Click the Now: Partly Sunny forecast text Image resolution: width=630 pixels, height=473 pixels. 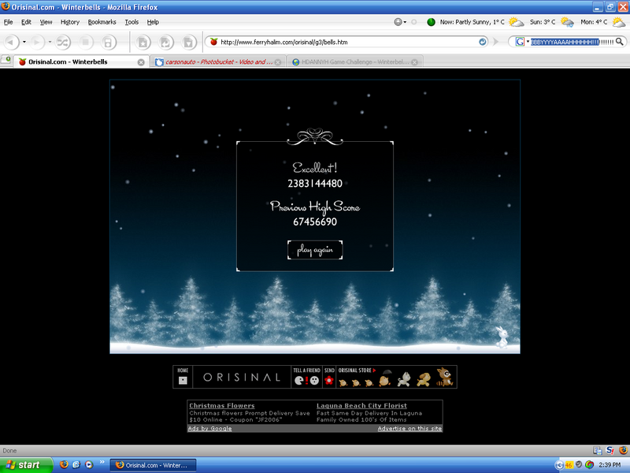472,22
